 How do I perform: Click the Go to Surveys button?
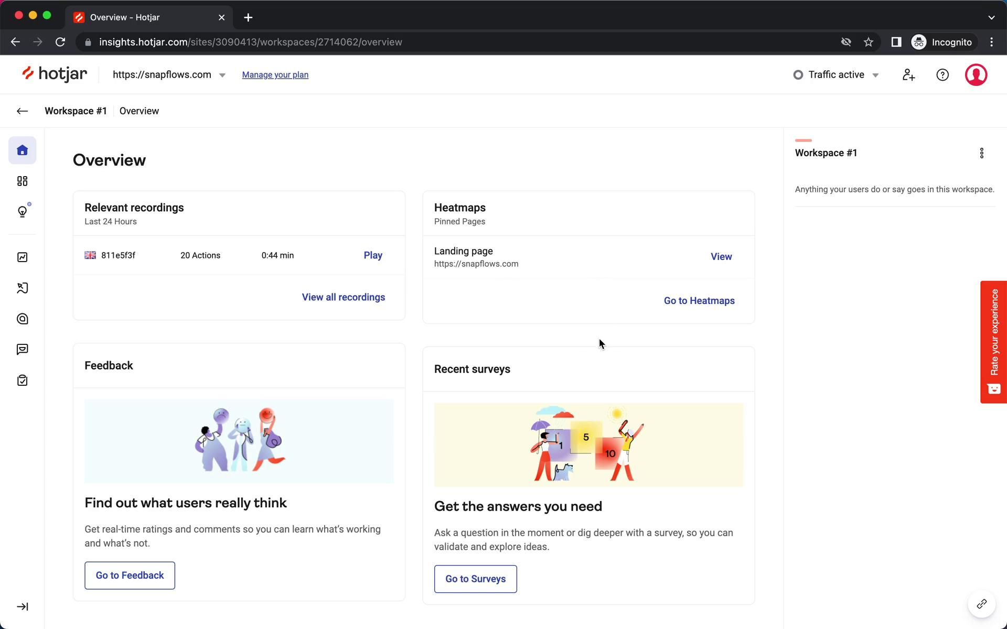click(475, 579)
